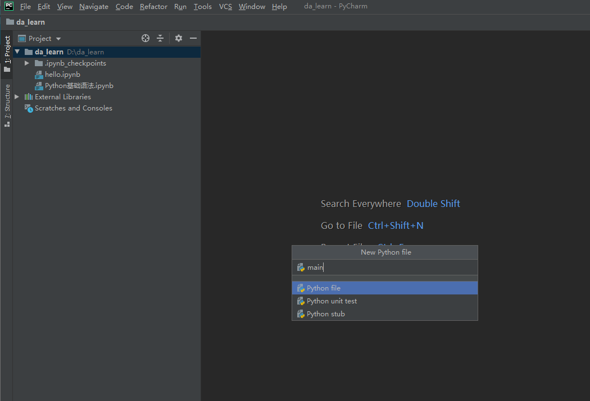590x401 pixels.
Task: Open the Edit menu
Action: coord(44,6)
